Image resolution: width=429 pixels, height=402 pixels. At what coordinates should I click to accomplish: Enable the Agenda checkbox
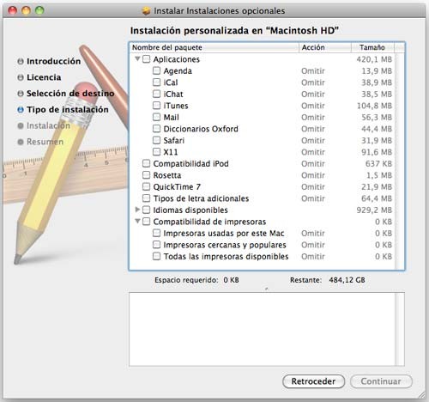point(156,70)
